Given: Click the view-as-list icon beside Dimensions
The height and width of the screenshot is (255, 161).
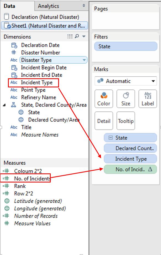Looking at the screenshot, I should click(70, 37).
